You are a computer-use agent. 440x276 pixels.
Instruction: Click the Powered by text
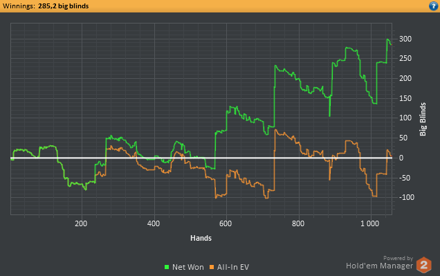398,258
